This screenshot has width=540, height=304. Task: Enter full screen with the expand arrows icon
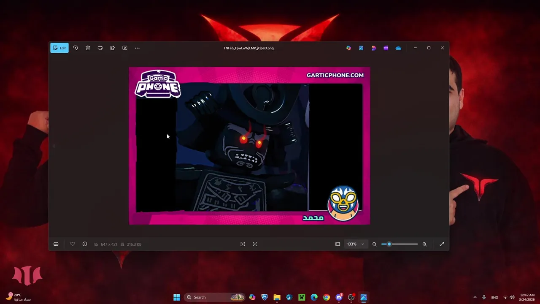coord(442,244)
